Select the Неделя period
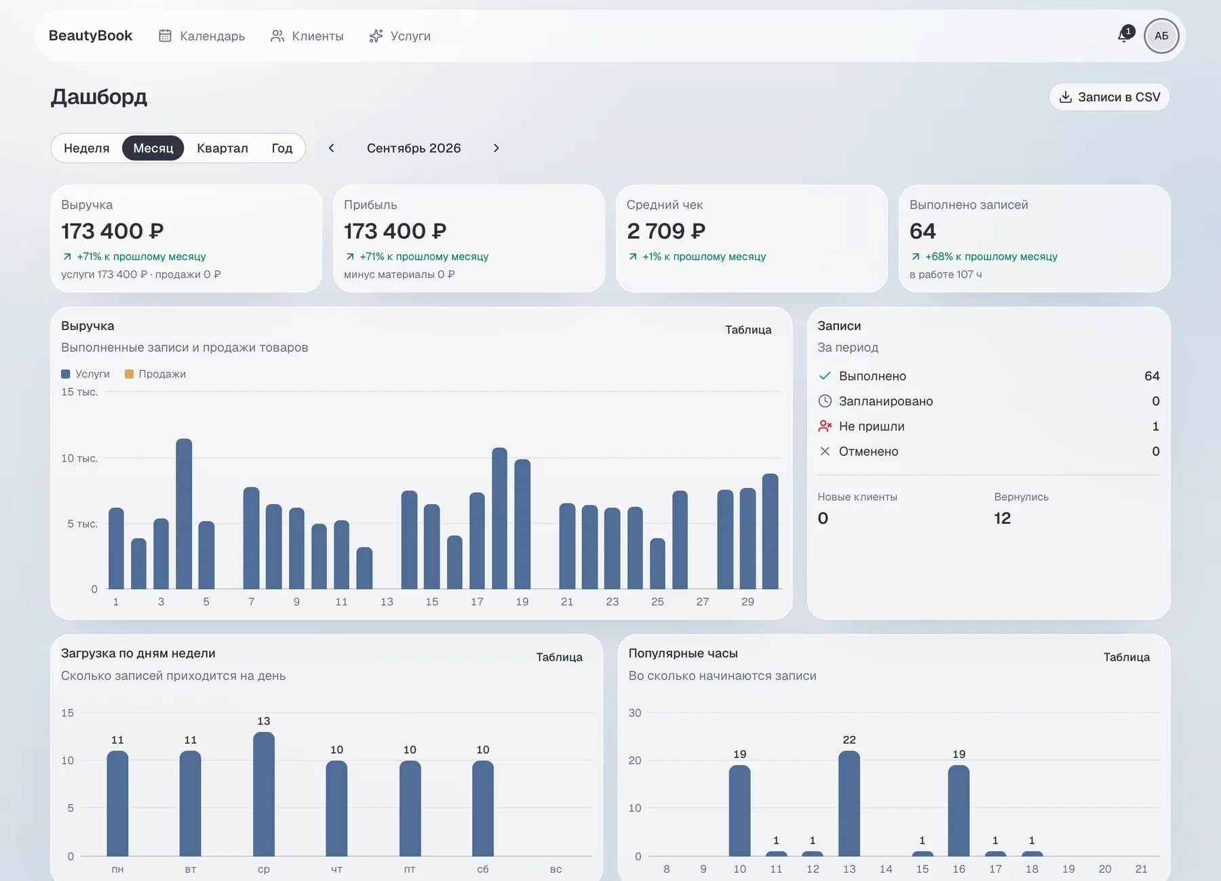 [x=86, y=148]
